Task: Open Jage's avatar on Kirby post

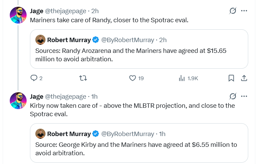Action: (18, 101)
